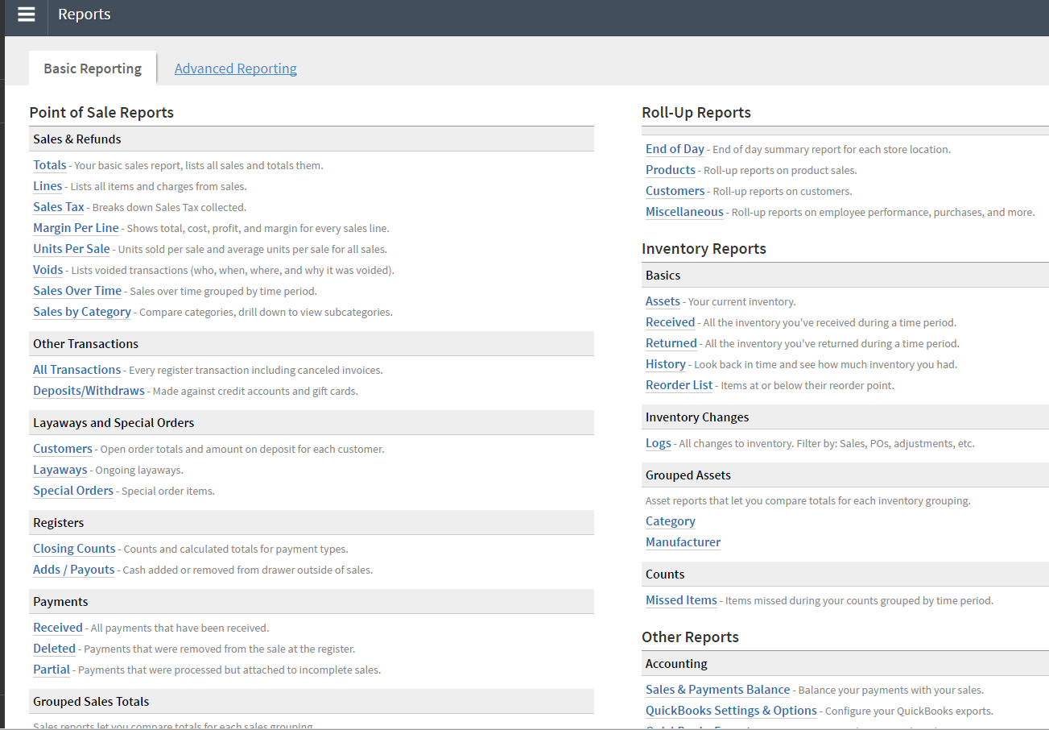Screen dimensions: 1049x730
Task: Open the Totals sales report
Action: tap(50, 165)
